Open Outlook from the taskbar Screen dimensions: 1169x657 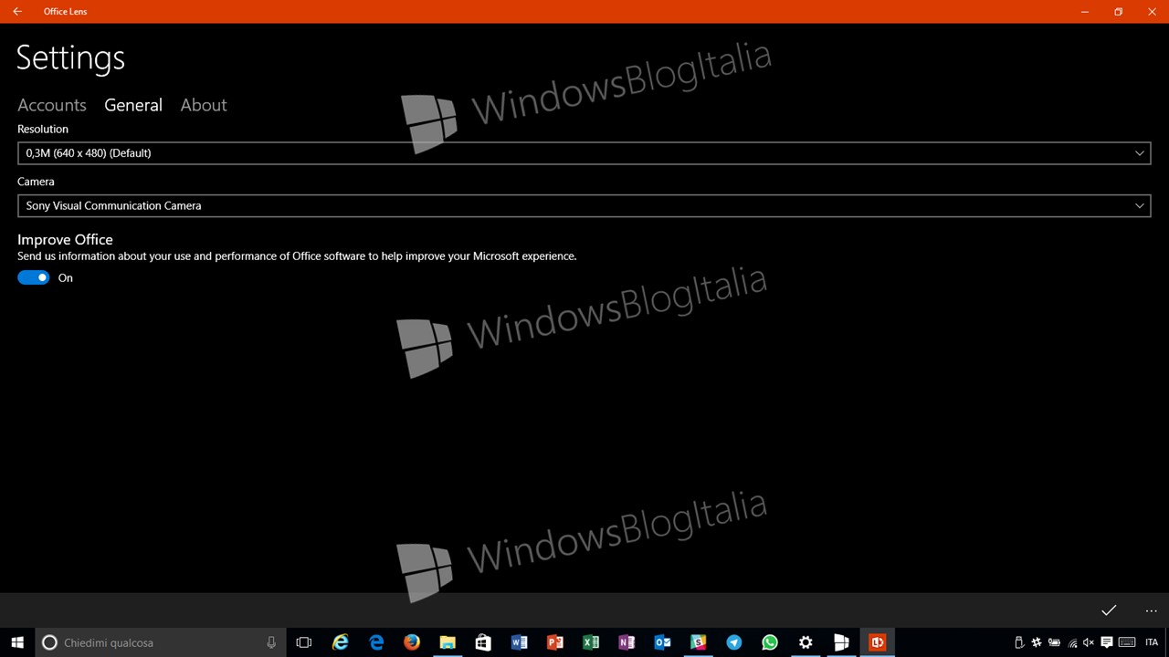tap(662, 642)
